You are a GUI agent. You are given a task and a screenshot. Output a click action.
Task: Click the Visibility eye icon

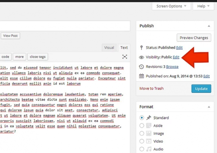[141, 57]
